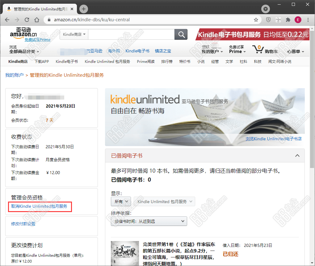Viewport: 315px width, 266px height.
Task: Open 文学 category nav item
Action: (x=229, y=62)
